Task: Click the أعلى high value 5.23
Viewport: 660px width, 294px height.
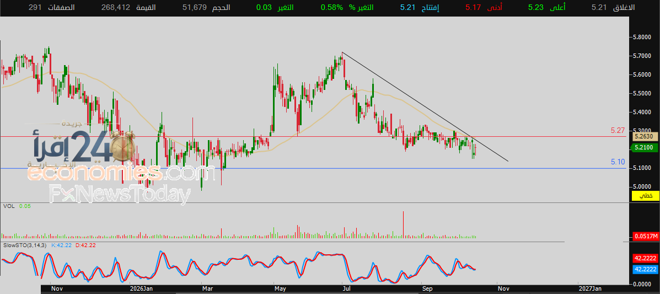Action: tap(536, 8)
